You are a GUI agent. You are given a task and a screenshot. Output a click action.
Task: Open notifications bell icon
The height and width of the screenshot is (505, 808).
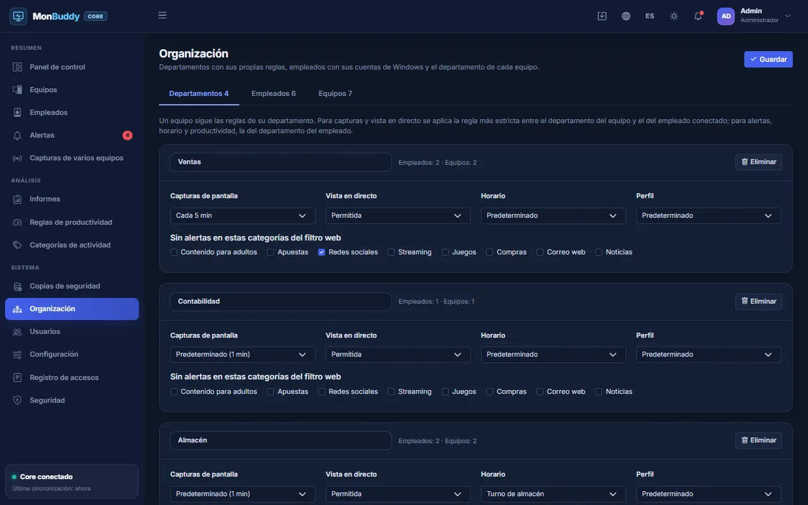[x=698, y=16]
